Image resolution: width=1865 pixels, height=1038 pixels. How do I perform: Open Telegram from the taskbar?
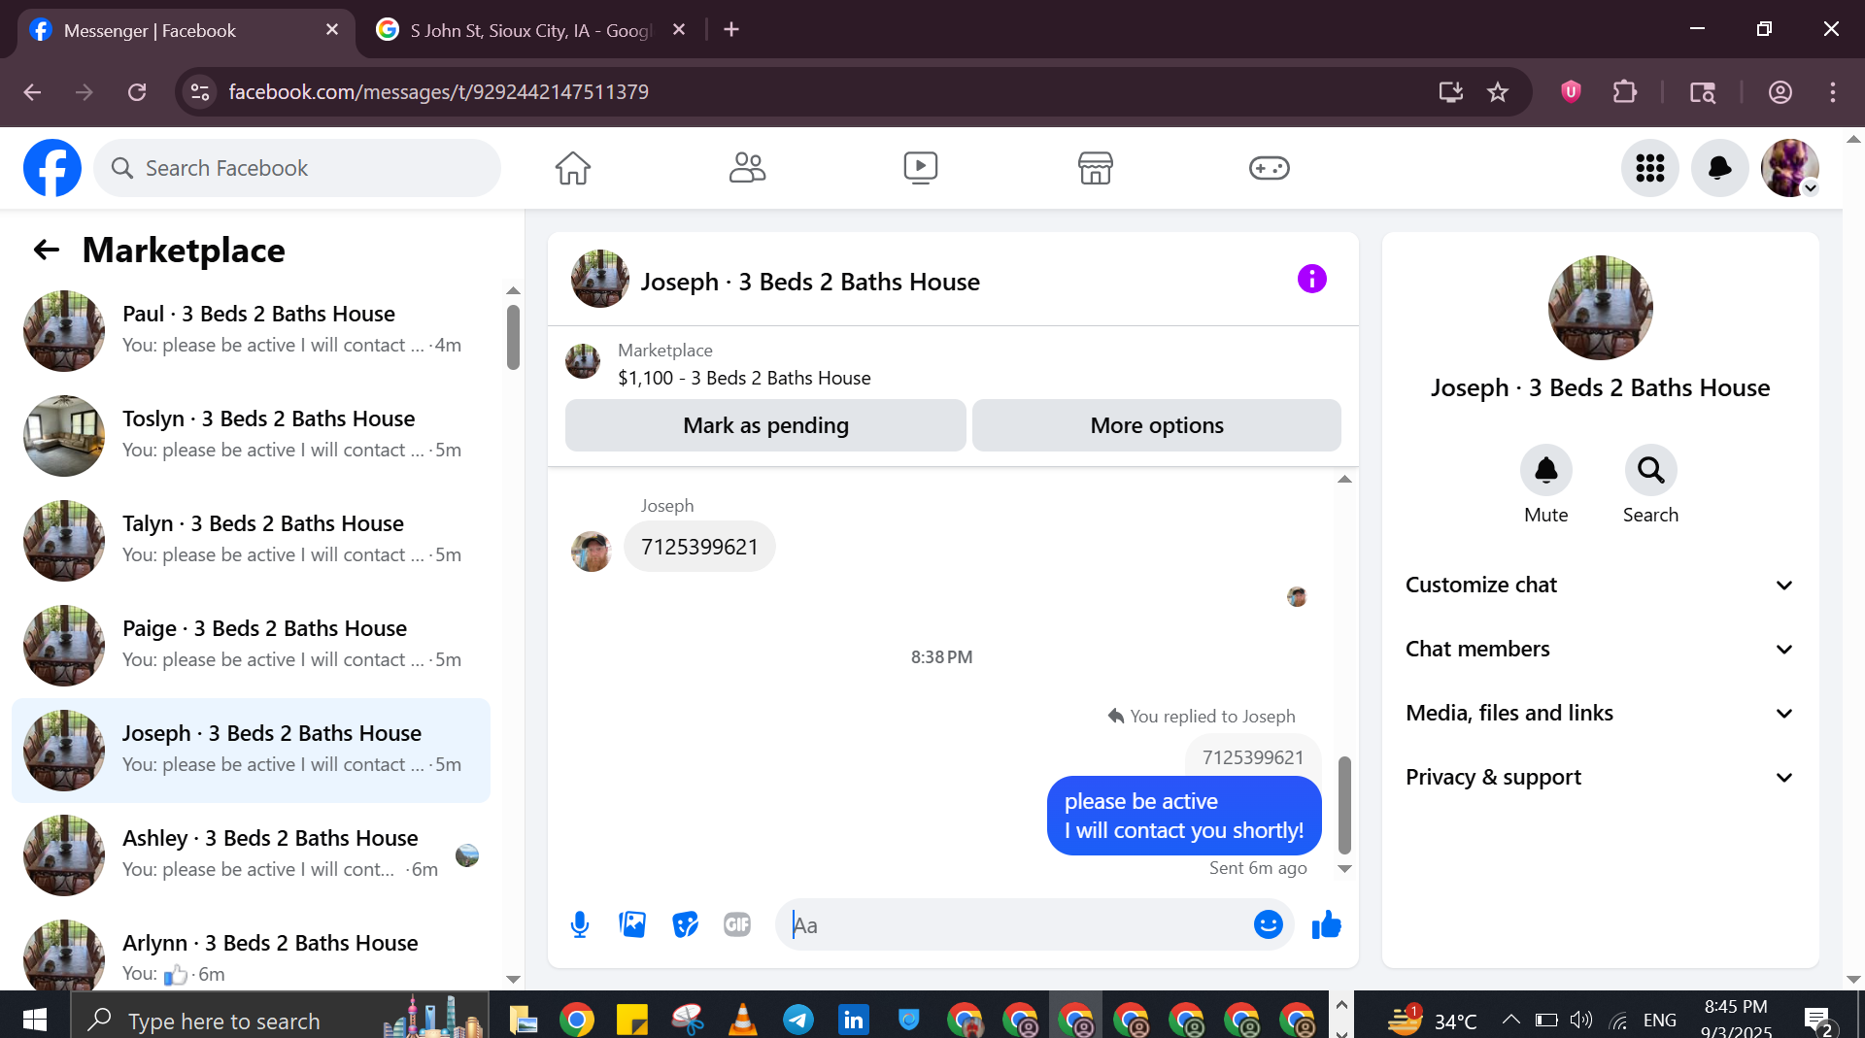point(798,1020)
